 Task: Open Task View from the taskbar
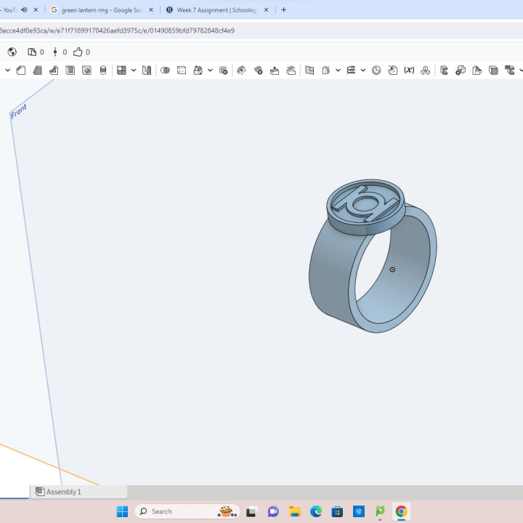[252, 511]
